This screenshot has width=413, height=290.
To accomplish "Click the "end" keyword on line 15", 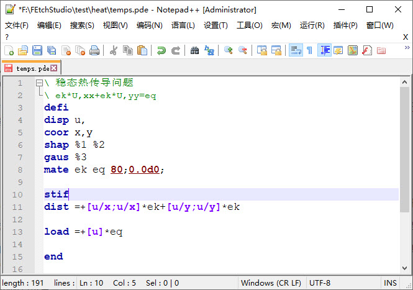I will click(x=53, y=256).
